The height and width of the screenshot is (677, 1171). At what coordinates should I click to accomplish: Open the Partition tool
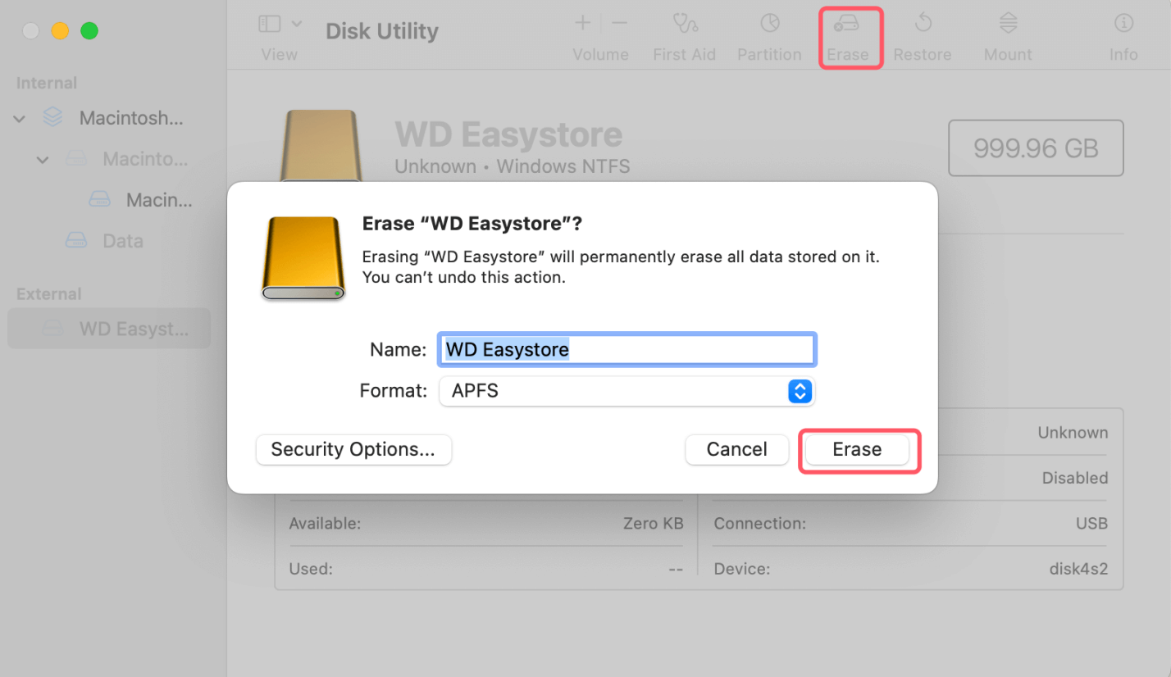[x=768, y=33]
